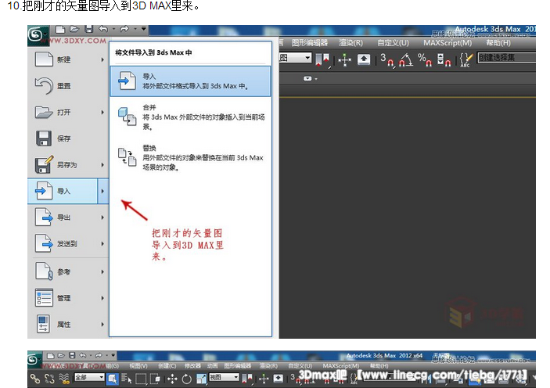The height and width of the screenshot is (388, 550).
Task: Click Save floppy icon in upper quick access bar
Action: (89, 29)
